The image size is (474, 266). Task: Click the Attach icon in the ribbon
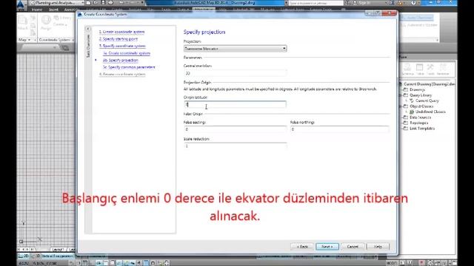coord(23,23)
